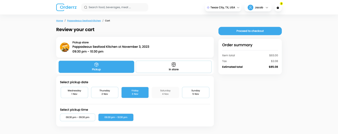Screen dimensions: 338x134
Task: Click the Orderrz logo
Action: (x=66, y=7)
